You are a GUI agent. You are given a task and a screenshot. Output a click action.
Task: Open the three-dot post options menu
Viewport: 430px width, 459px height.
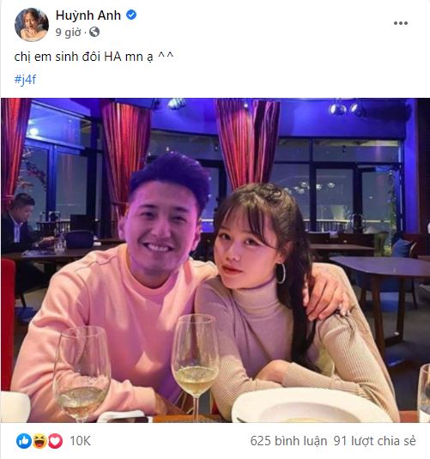click(x=401, y=23)
